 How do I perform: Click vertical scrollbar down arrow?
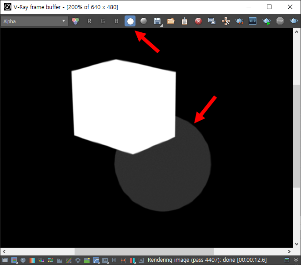[x=296, y=244]
